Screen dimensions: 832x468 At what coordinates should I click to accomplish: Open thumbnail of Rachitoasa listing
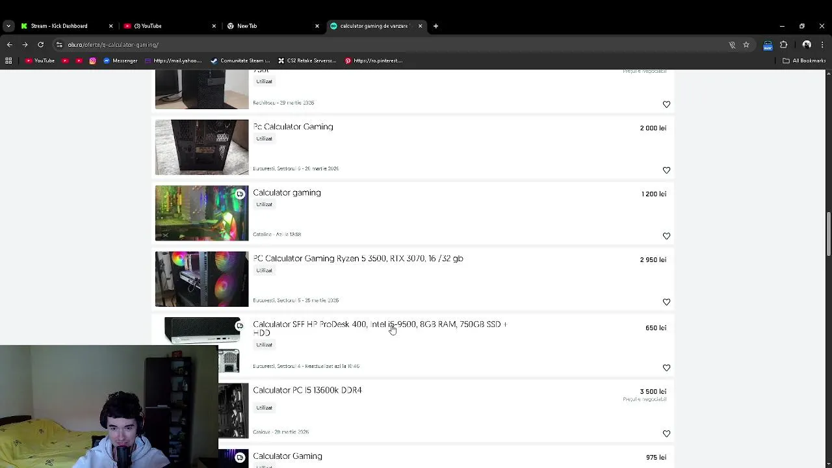(201, 89)
